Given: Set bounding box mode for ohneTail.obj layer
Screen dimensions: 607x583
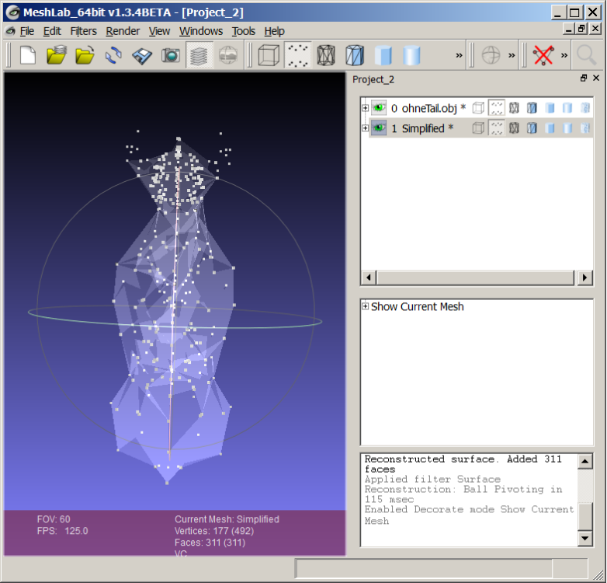Looking at the screenshot, I should pyautogui.click(x=478, y=108).
